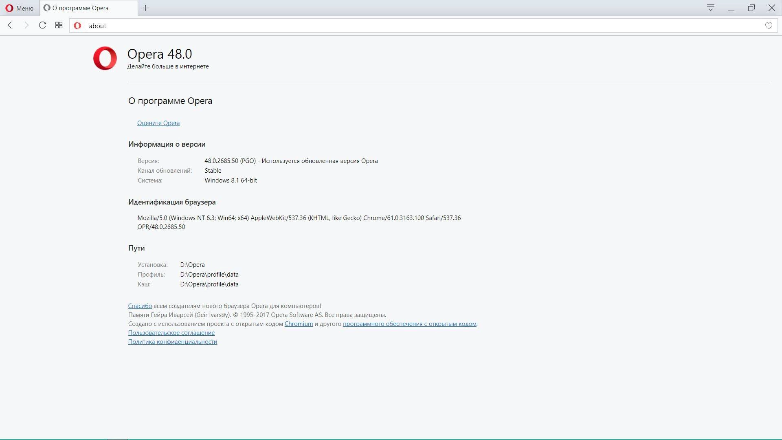Reload the page with refresh icon

click(42, 25)
